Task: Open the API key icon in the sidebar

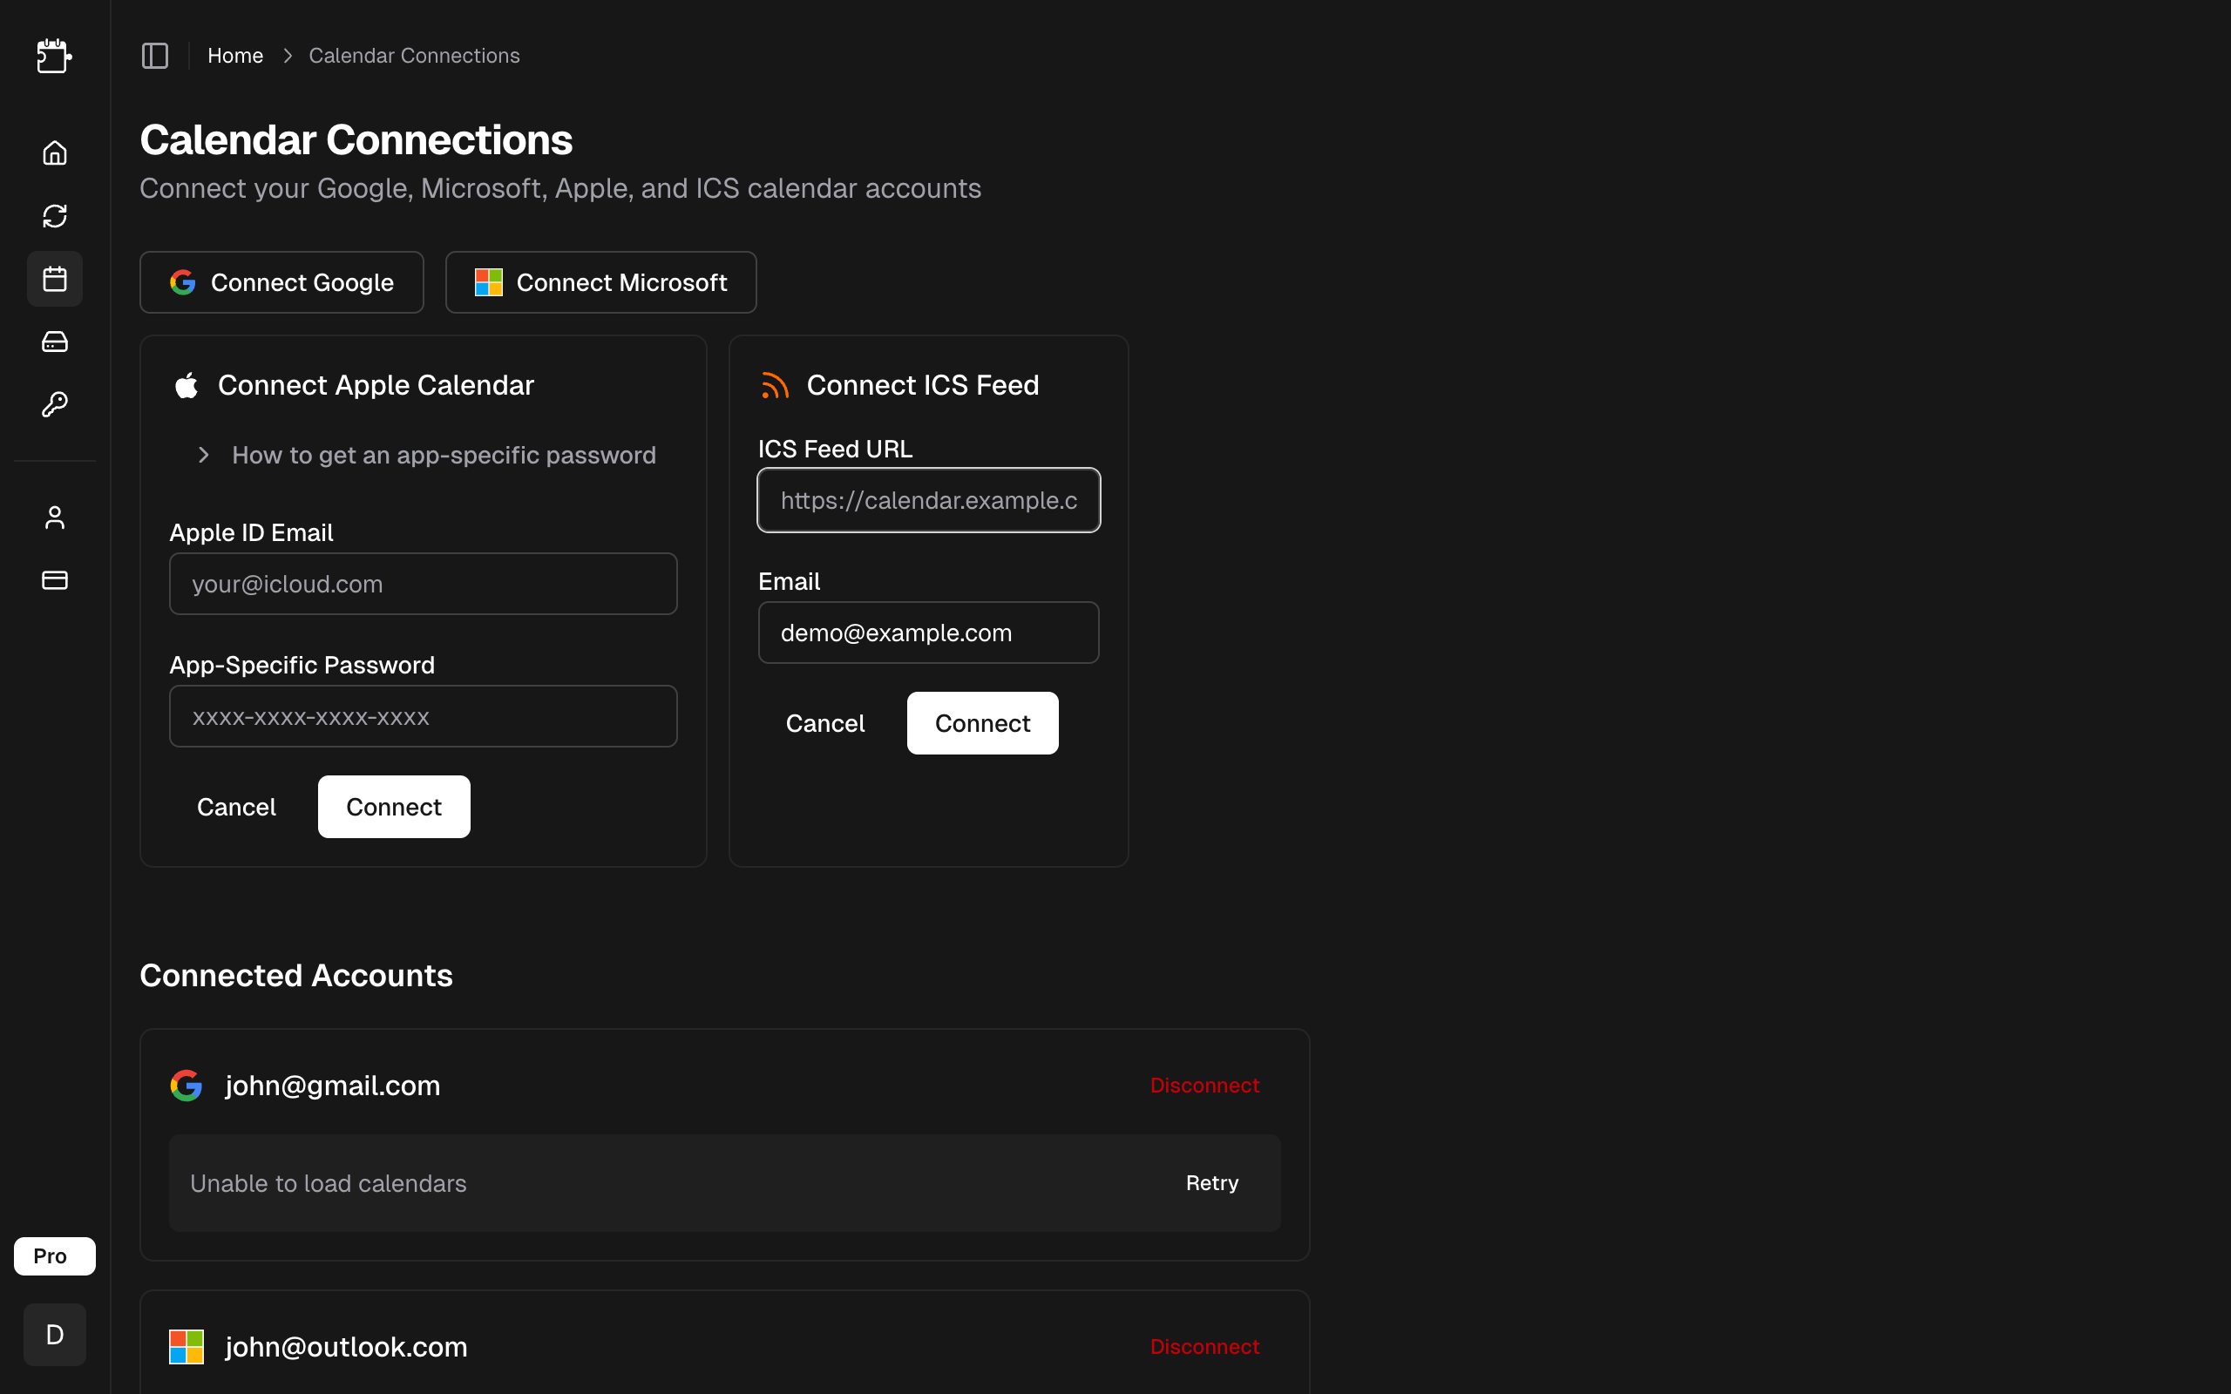Action: (x=54, y=403)
